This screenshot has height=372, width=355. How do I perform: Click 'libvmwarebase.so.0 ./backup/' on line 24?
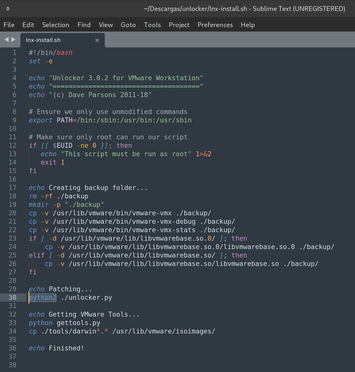(279, 247)
